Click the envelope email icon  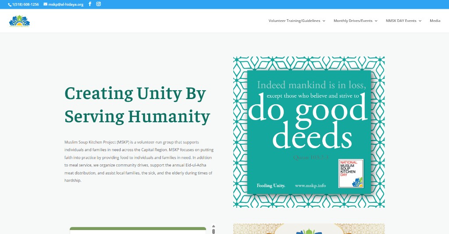(x=46, y=4)
